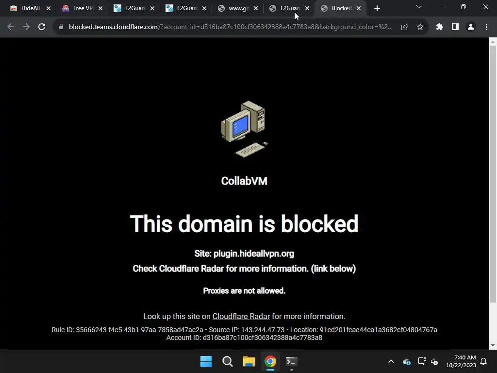Share this page via the share icon

404,27
